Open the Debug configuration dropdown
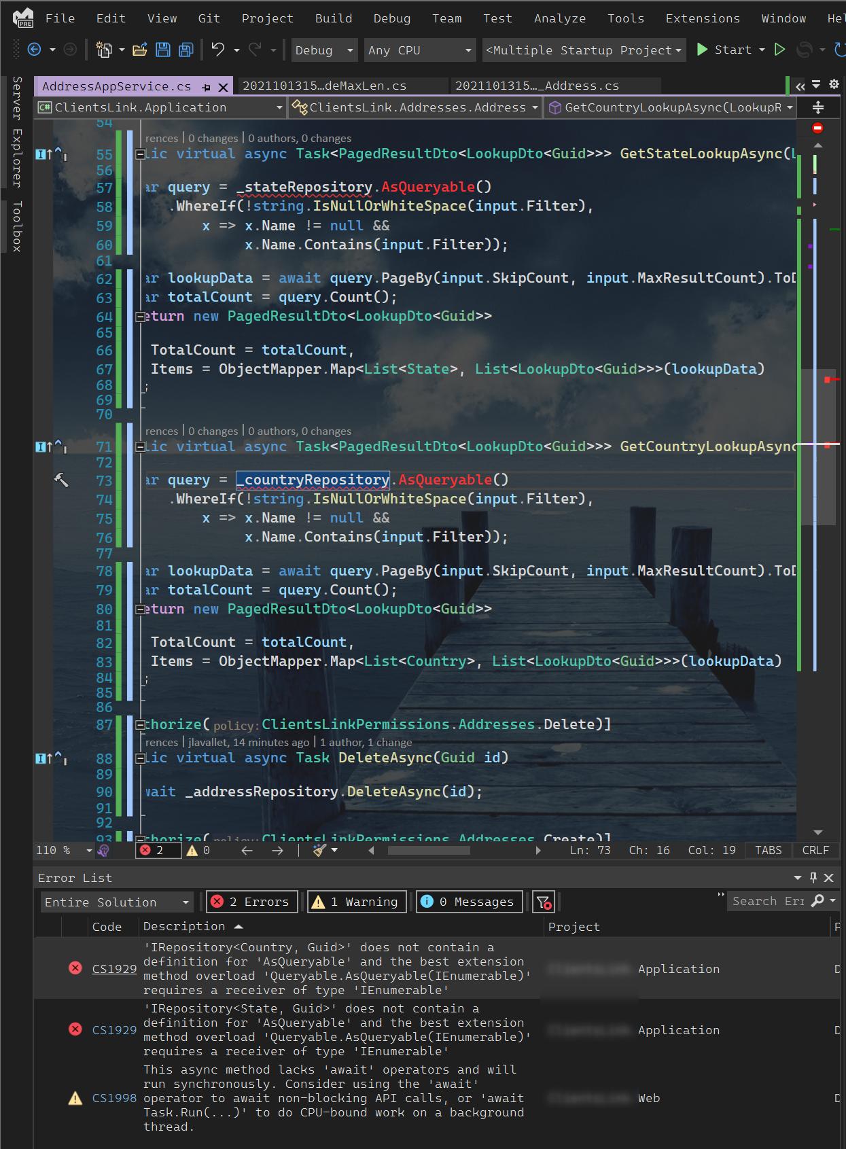846x1149 pixels. [324, 50]
